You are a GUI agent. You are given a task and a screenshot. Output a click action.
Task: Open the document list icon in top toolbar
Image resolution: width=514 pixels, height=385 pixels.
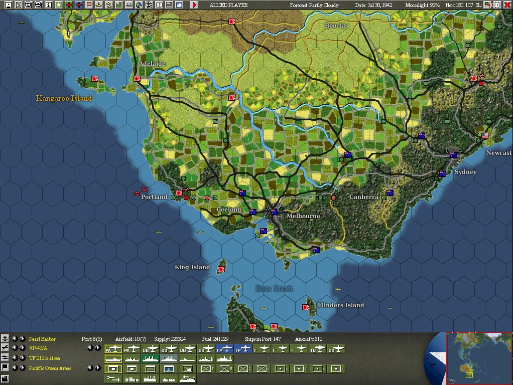19,5
